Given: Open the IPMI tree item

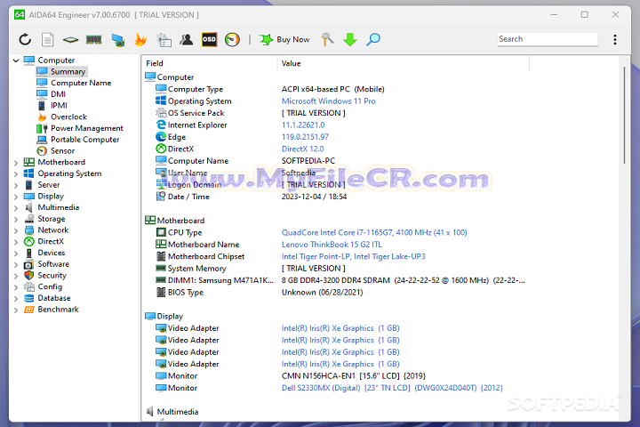Looking at the screenshot, I should click(59, 106).
